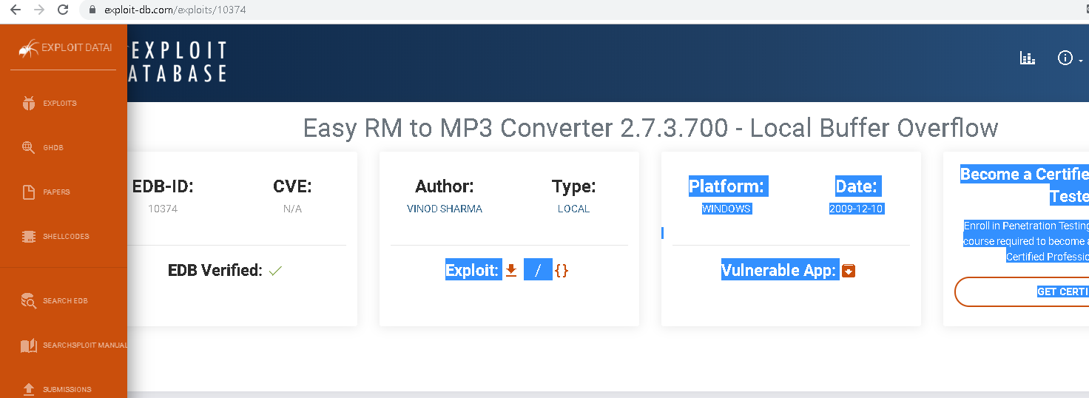This screenshot has height=398, width=1089.
Task: Click the browser back arrow
Action: pyautogui.click(x=16, y=10)
